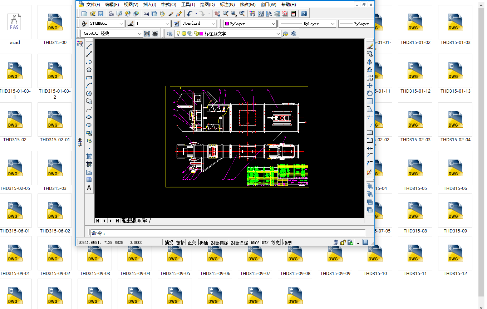Select the Array tool
The height and width of the screenshot is (309, 487).
[370, 78]
